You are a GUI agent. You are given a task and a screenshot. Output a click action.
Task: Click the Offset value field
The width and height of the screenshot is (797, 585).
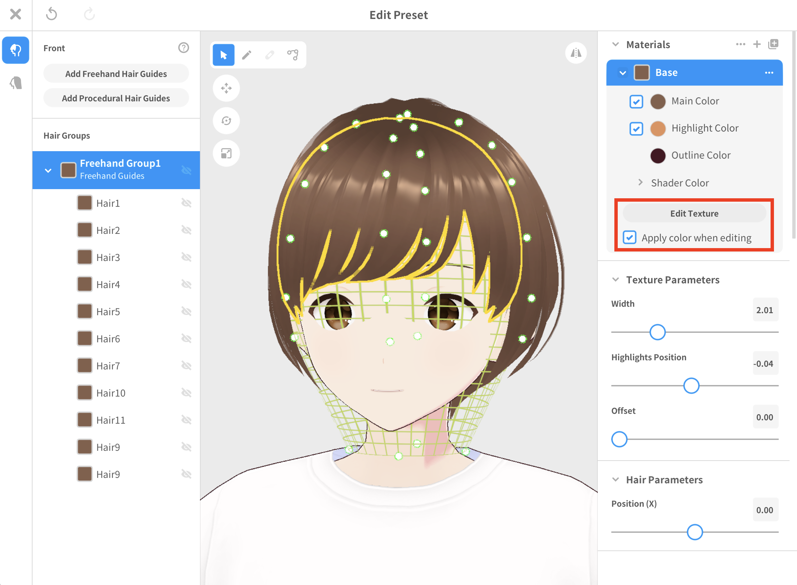765,417
